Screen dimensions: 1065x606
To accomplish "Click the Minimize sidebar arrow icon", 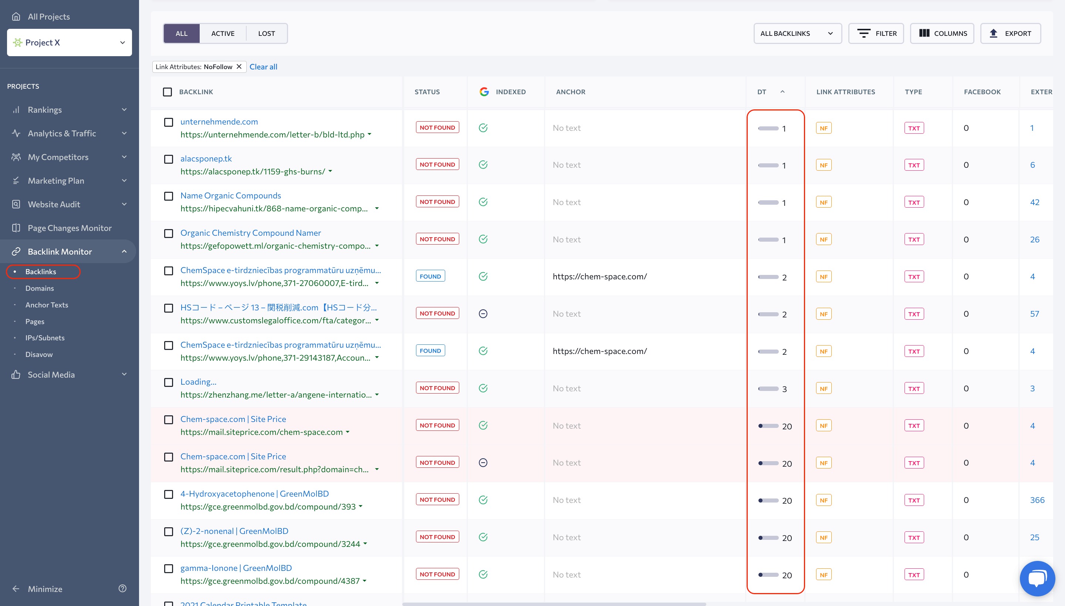I will 16,589.
